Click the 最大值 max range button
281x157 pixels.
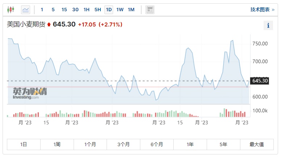[x=257, y=144]
